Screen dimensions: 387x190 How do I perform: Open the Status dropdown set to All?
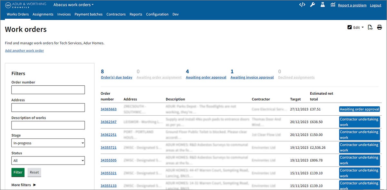pos(48,160)
